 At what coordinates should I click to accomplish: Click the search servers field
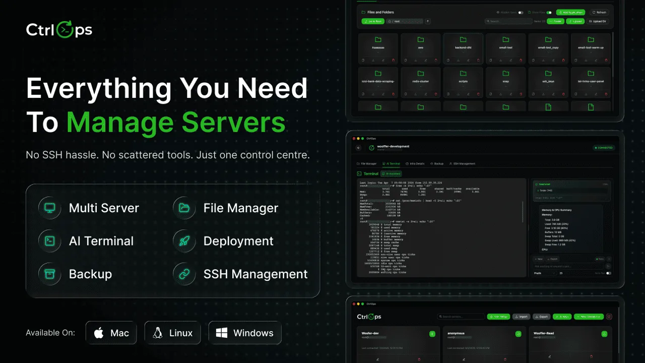[x=461, y=317]
